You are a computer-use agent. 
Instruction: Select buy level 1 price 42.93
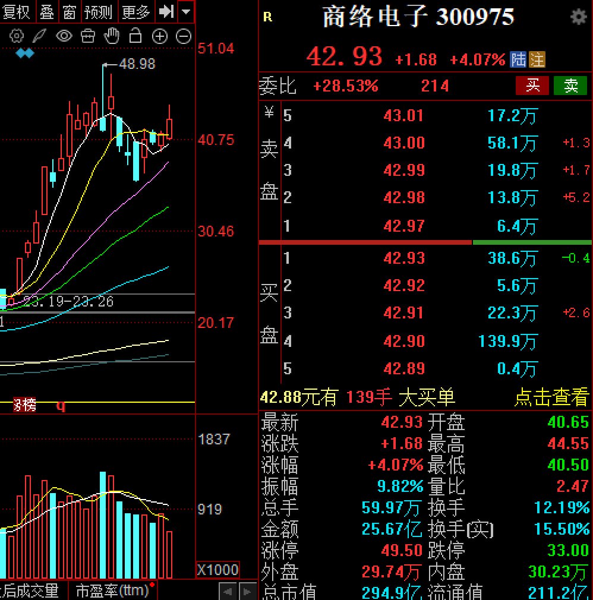[404, 258]
